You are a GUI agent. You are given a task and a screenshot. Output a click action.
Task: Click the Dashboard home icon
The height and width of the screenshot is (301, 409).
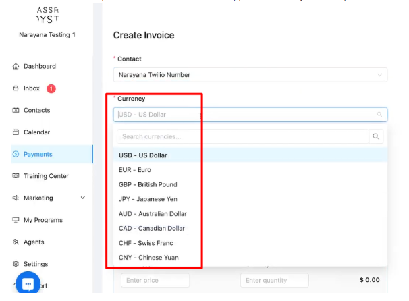tap(16, 66)
